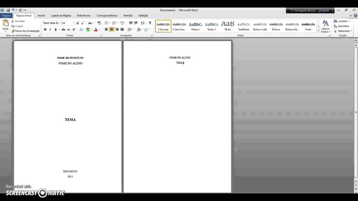Open the Pincel de Formatação tool
This screenshot has height=201, width=358.
25,31
